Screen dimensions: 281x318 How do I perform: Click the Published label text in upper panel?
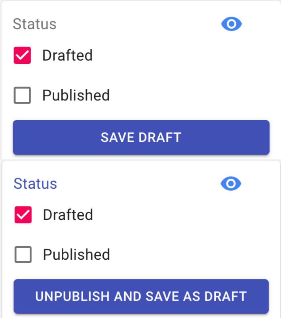point(76,96)
